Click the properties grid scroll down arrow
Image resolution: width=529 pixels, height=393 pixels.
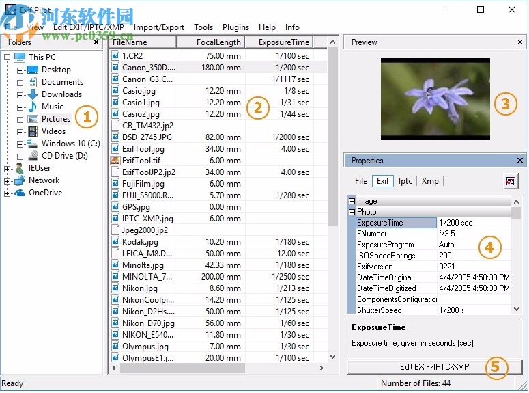coord(516,309)
